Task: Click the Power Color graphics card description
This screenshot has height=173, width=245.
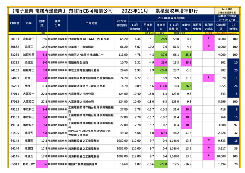Action: (91, 133)
